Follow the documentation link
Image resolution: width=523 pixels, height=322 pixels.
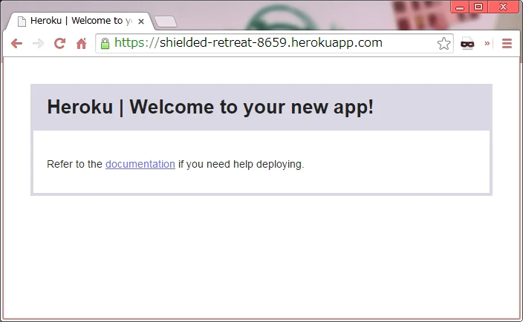[x=140, y=164]
